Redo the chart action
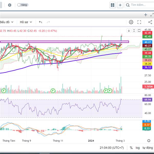Screen dimensions: 154x154 coord(48,22)
